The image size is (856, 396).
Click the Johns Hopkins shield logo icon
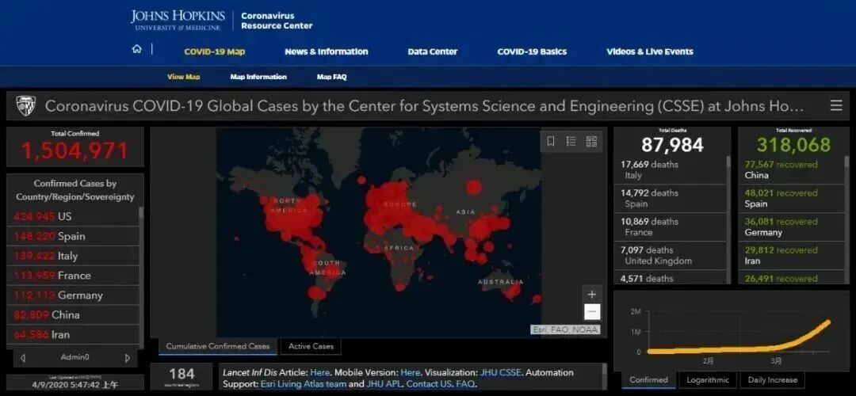26,106
